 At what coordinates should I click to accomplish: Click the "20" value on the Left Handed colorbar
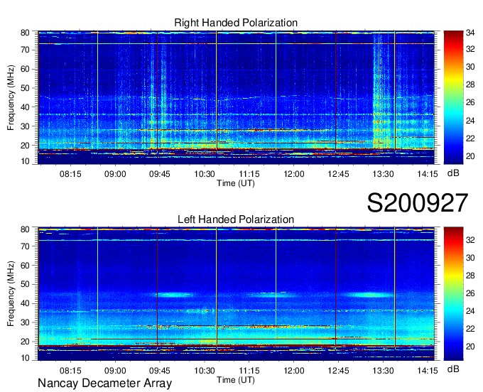[470, 347]
